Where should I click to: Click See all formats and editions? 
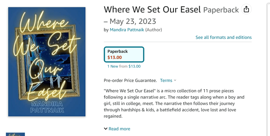(x=223, y=37)
